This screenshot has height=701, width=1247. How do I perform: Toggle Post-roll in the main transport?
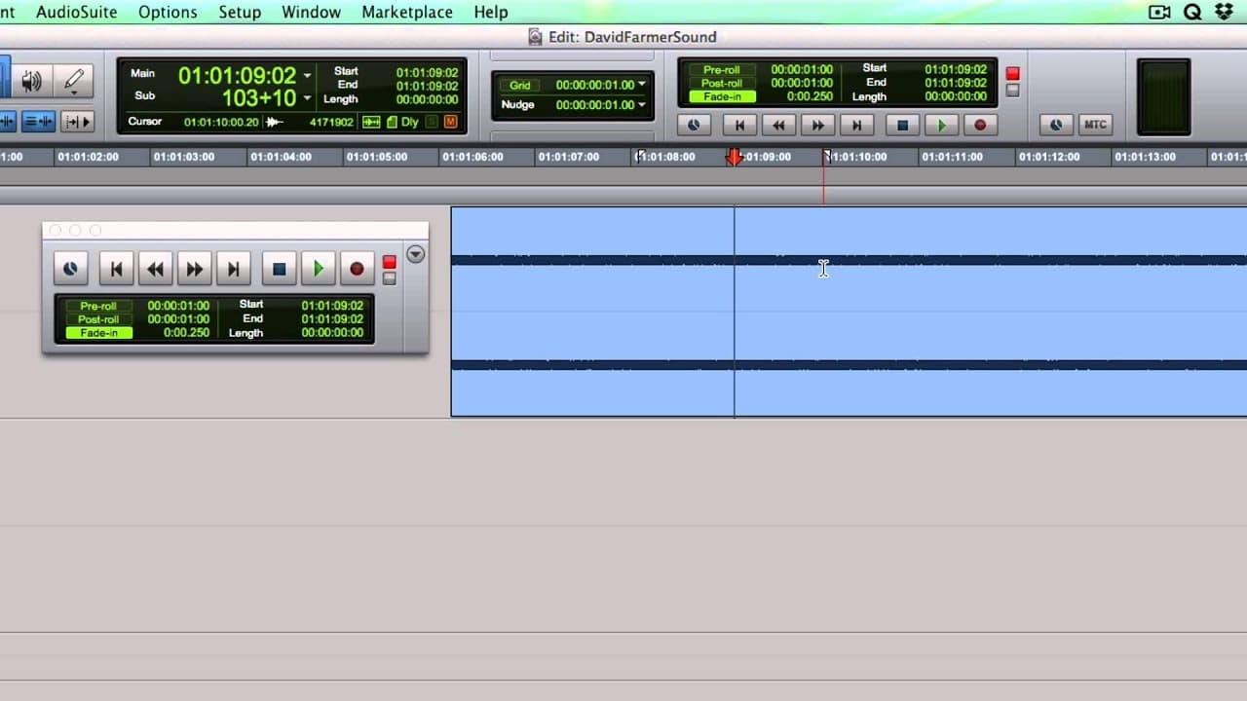pyautogui.click(x=722, y=83)
